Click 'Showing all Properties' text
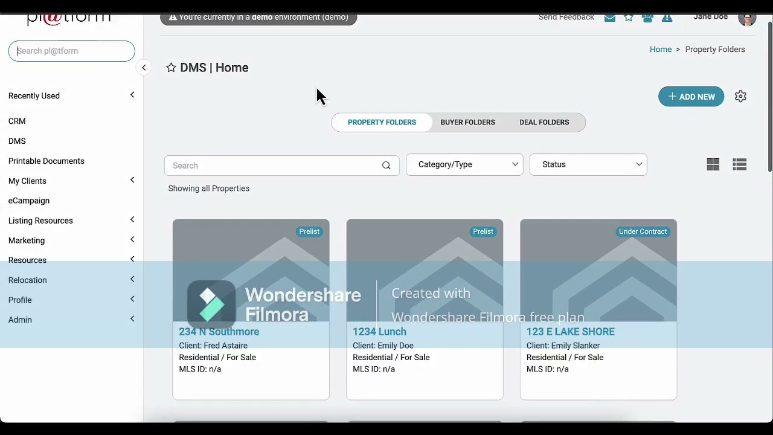773x435 pixels. [x=209, y=188]
